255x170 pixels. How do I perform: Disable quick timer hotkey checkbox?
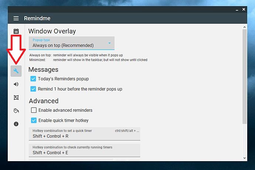click(x=34, y=120)
